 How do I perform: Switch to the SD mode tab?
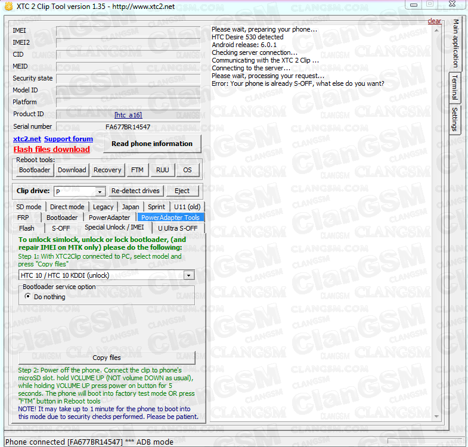pyautogui.click(x=29, y=207)
